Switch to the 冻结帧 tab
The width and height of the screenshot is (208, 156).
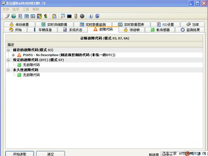(x=133, y=30)
